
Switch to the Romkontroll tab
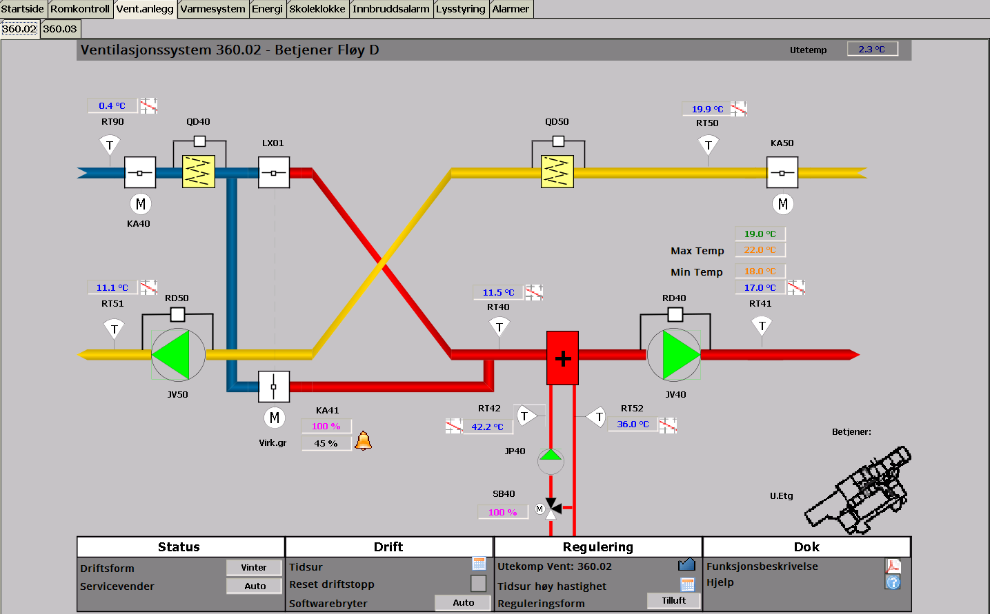(80, 9)
